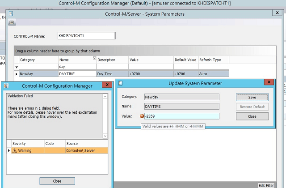The height and width of the screenshot is (188, 286).
Task: Click the Edit Filter button
Action: tap(266, 185)
